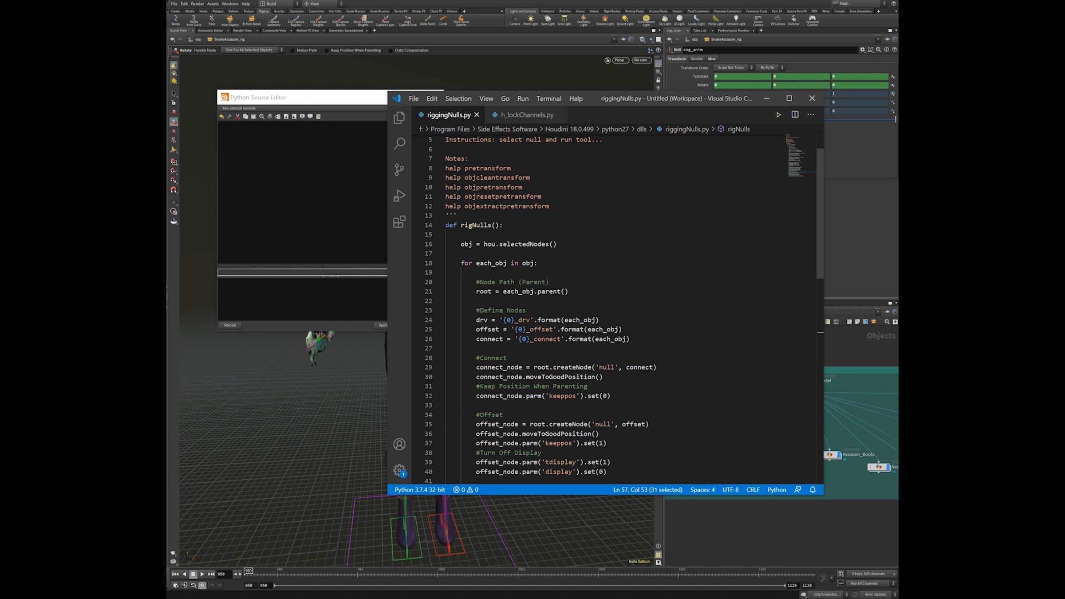Screen dimensions: 1065x599
Task: Select the Mirror Capture Weights tool
Action: (x=363, y=20)
